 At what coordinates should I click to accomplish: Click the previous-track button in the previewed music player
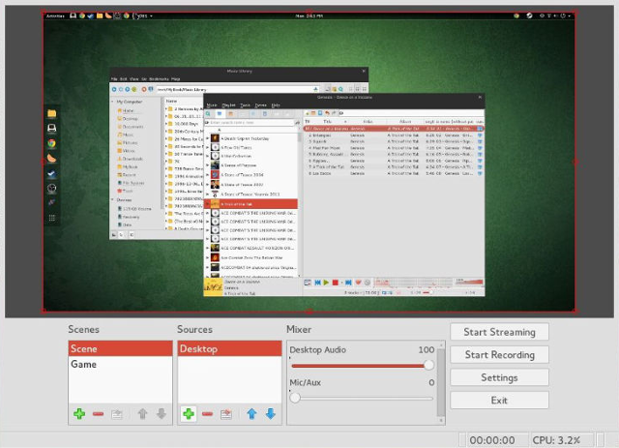coord(317,283)
